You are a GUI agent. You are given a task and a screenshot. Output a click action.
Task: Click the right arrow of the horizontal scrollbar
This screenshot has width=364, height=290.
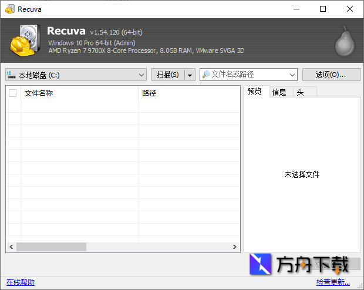[235, 247]
